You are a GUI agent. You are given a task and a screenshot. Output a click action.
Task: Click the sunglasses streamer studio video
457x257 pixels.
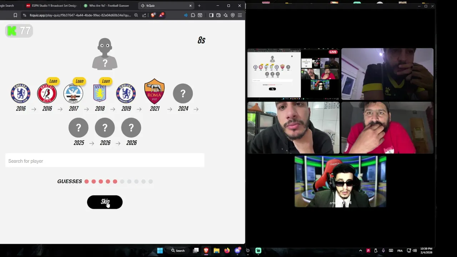(340, 181)
